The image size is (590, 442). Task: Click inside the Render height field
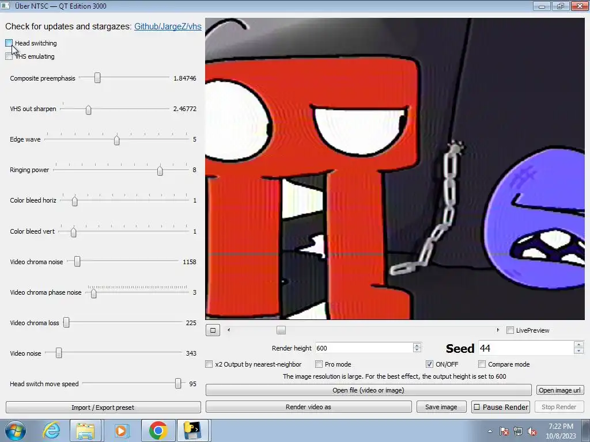click(364, 348)
